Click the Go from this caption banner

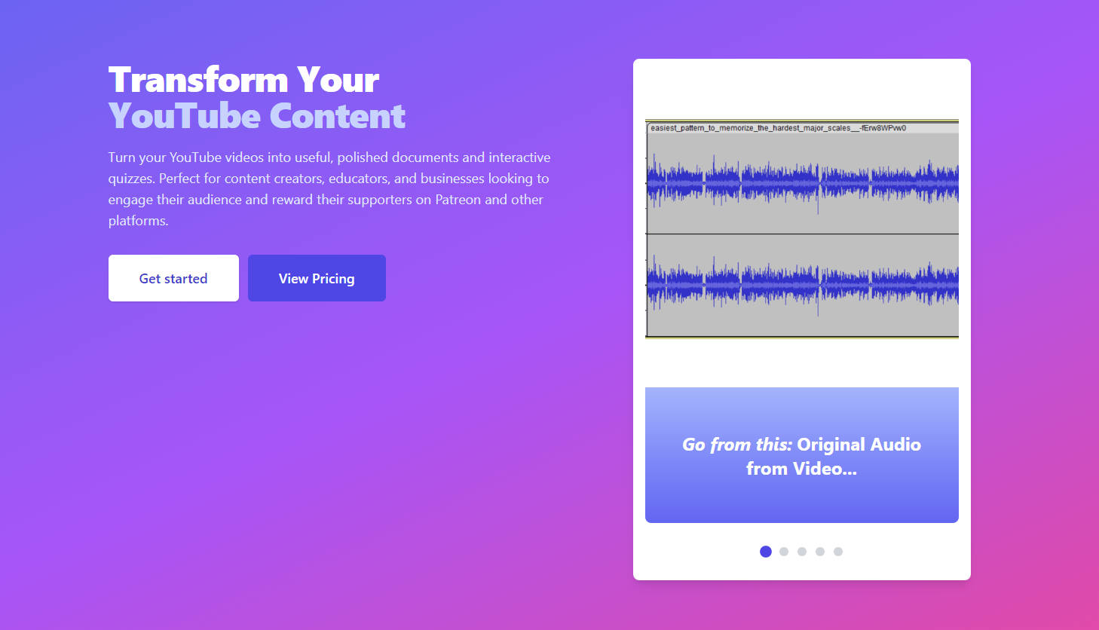pyautogui.click(x=801, y=455)
